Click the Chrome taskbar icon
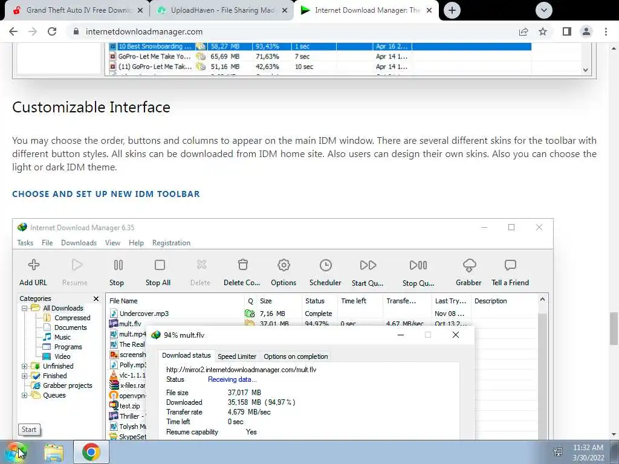 91,452
